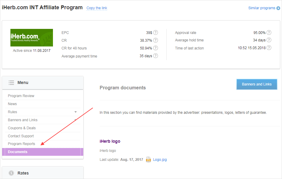
Task: Open the Program Review menu item
Action: click(21, 96)
